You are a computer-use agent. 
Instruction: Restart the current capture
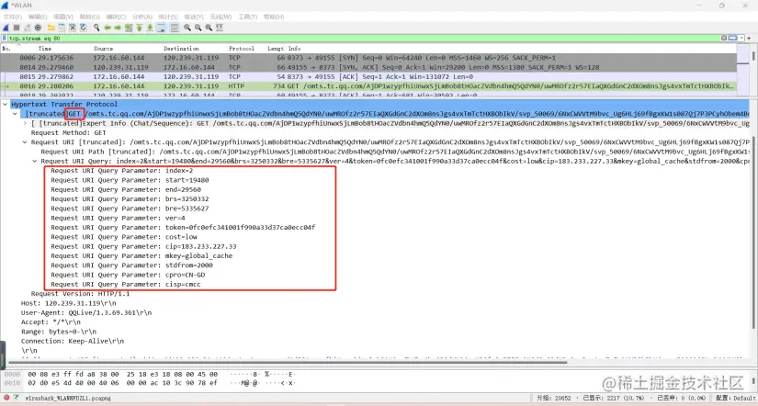click(27, 28)
